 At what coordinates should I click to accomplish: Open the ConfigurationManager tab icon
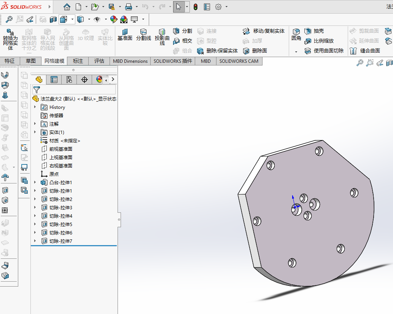[69, 80]
